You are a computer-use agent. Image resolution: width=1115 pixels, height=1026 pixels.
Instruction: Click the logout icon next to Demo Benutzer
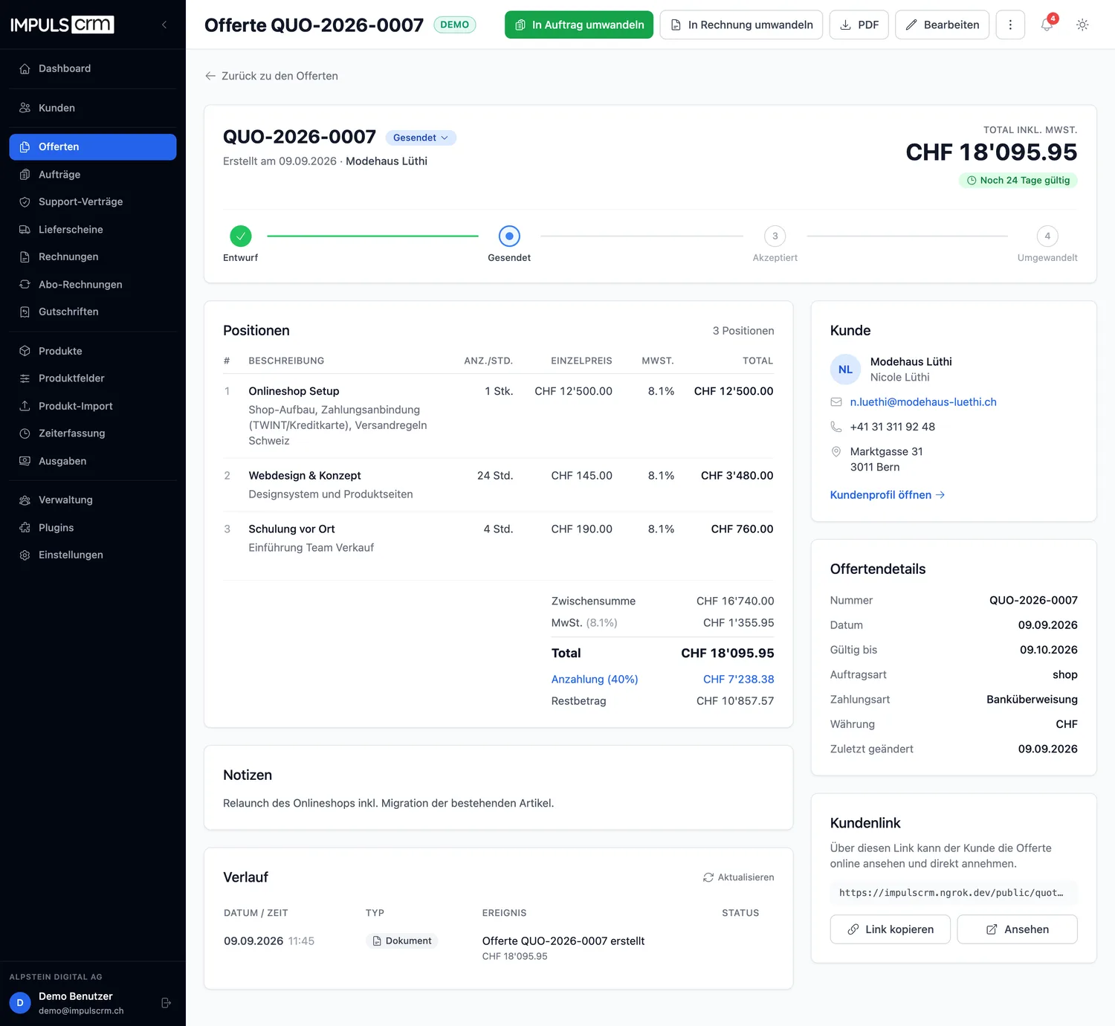click(x=167, y=1003)
